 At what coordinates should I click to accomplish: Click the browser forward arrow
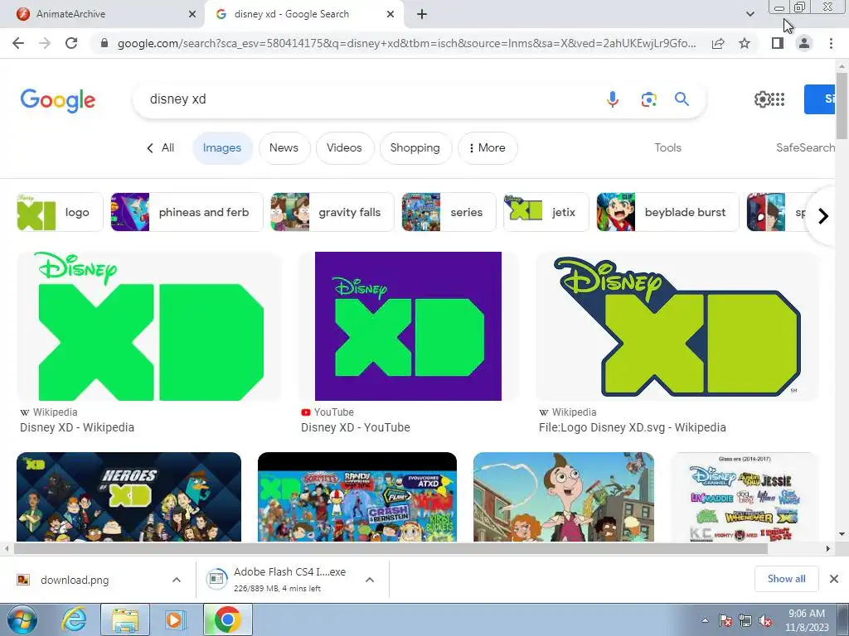click(45, 43)
